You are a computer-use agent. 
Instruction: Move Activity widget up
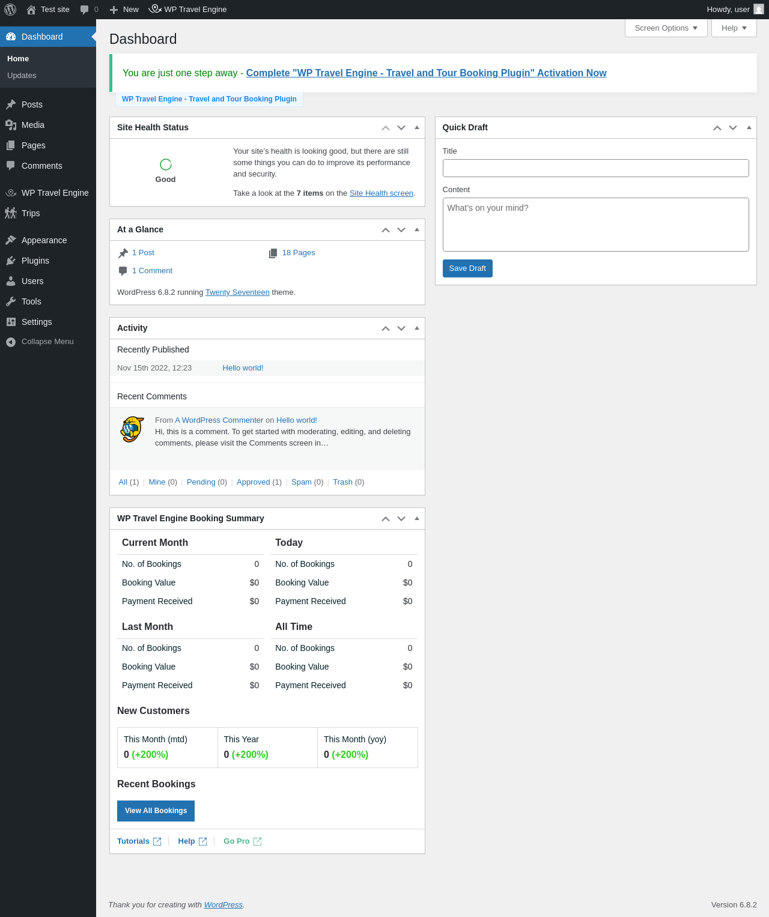tap(386, 328)
